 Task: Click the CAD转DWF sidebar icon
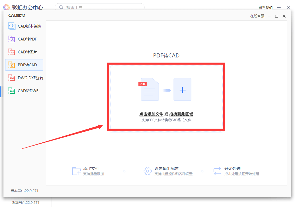coord(12,91)
